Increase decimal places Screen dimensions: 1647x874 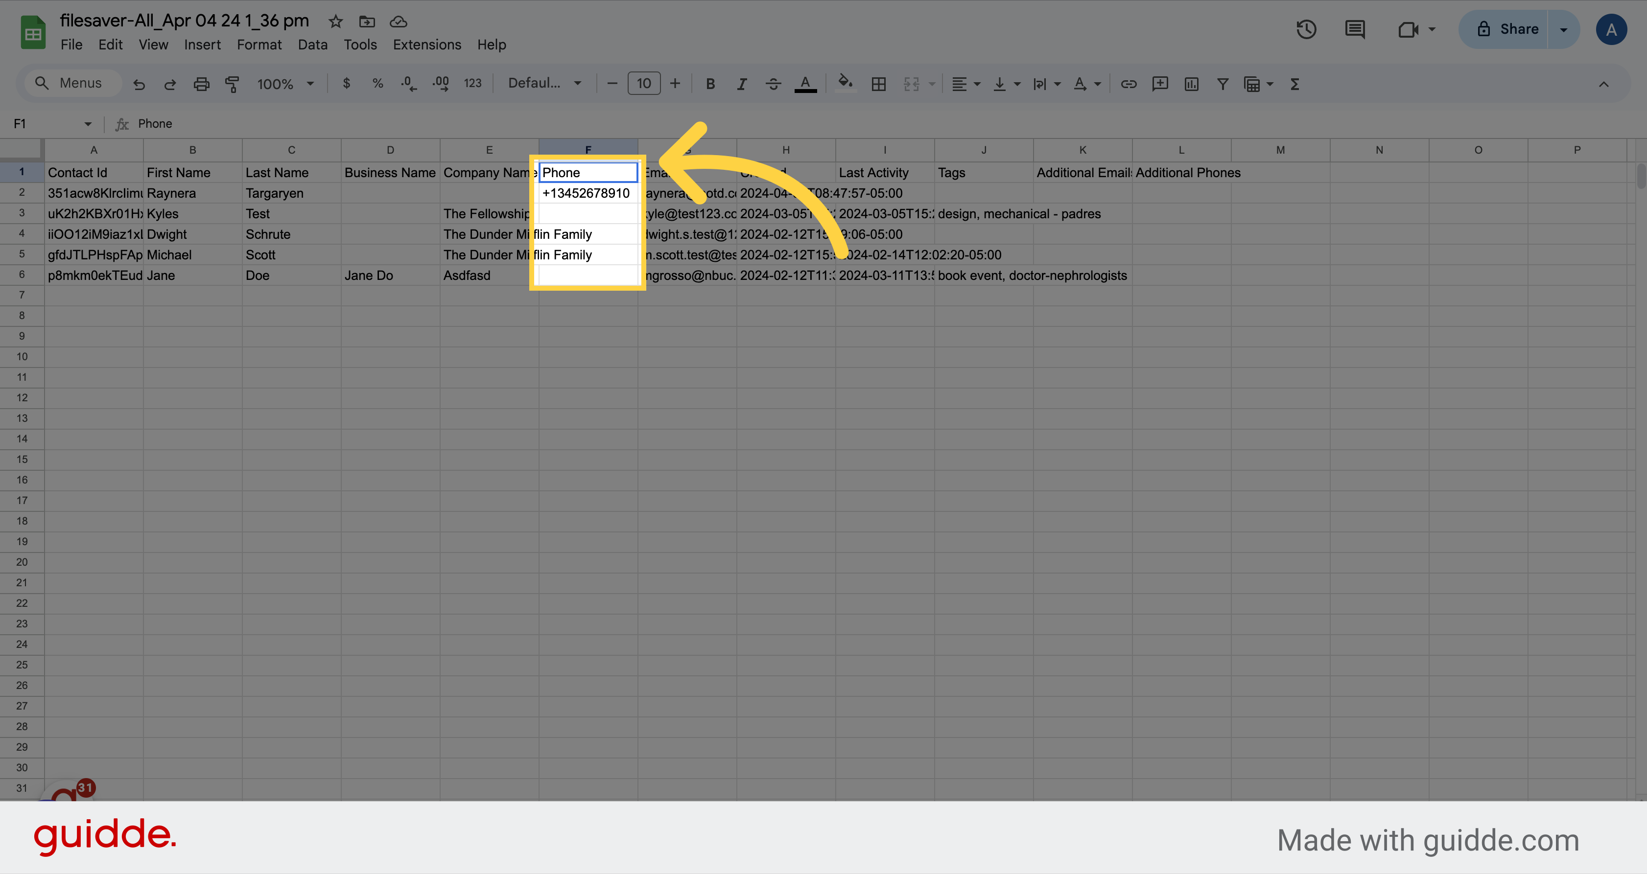441,84
